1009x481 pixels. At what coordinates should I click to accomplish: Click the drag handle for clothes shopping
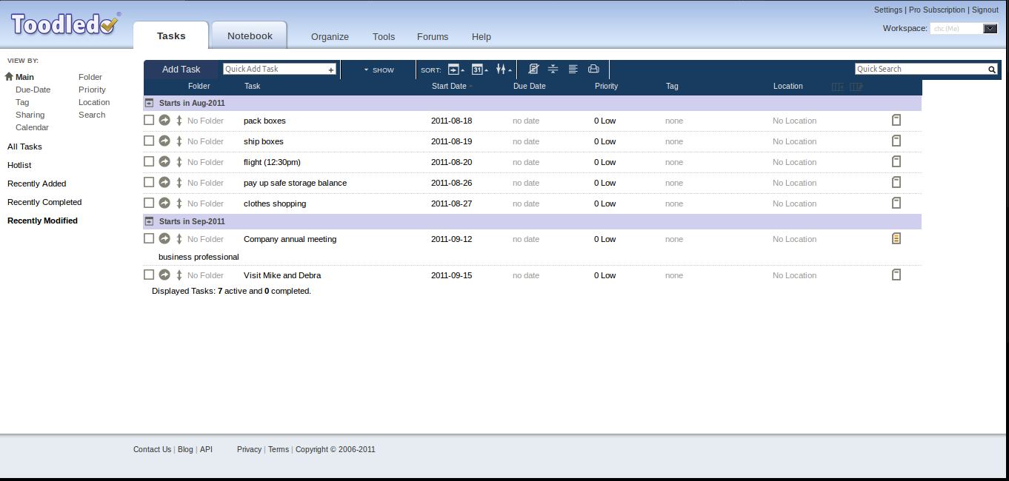coord(179,203)
